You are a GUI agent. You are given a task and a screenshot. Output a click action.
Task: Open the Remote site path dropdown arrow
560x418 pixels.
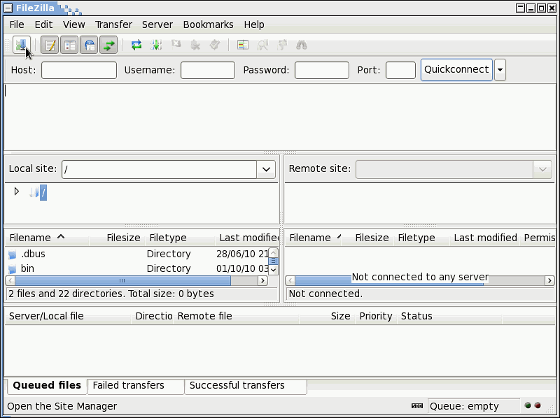pyautogui.click(x=542, y=169)
